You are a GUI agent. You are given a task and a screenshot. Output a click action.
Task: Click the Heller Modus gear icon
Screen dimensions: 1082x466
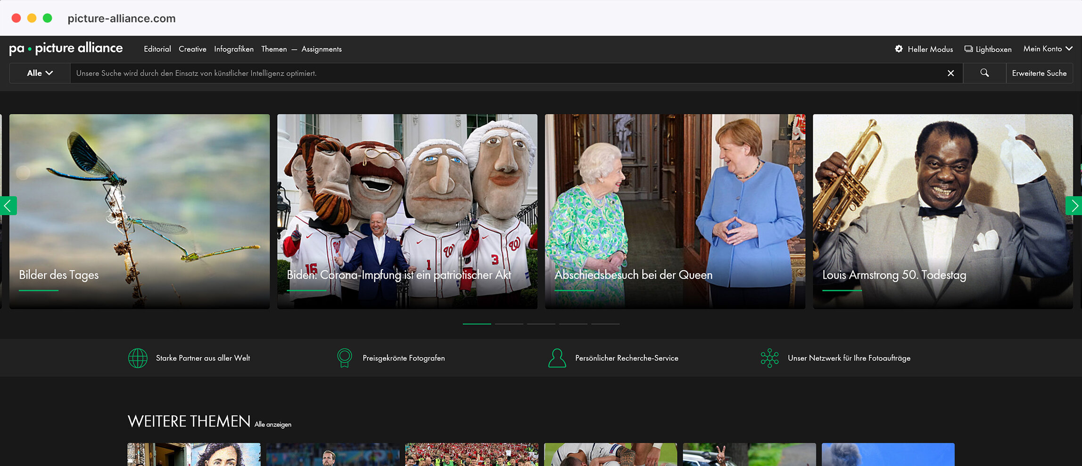click(x=899, y=48)
